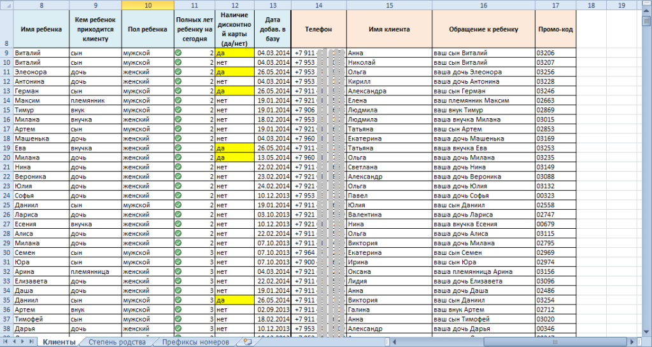The height and width of the screenshot is (347, 652).
Task: Select column header 10
Action: 148,5
